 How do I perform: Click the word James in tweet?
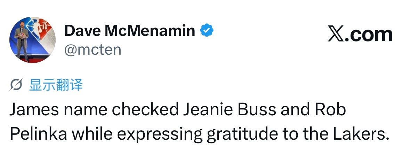(x=34, y=110)
